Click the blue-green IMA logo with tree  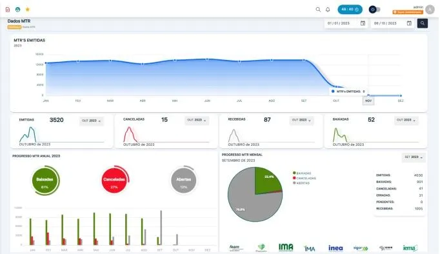tap(310, 248)
